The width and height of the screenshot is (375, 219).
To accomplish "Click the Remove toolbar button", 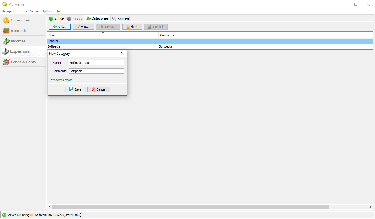I will point(108,27).
